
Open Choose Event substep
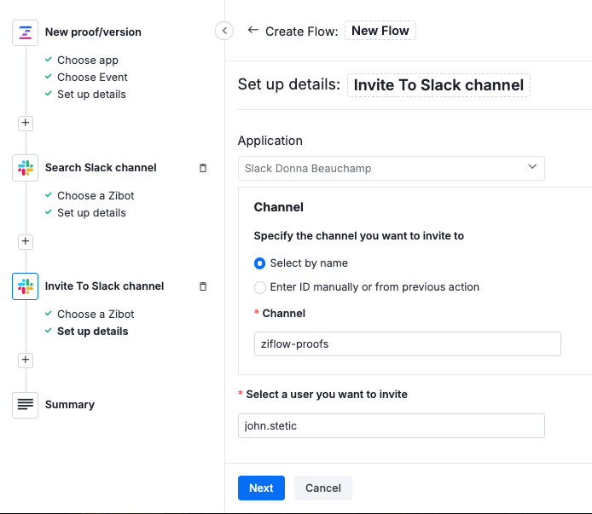(92, 78)
